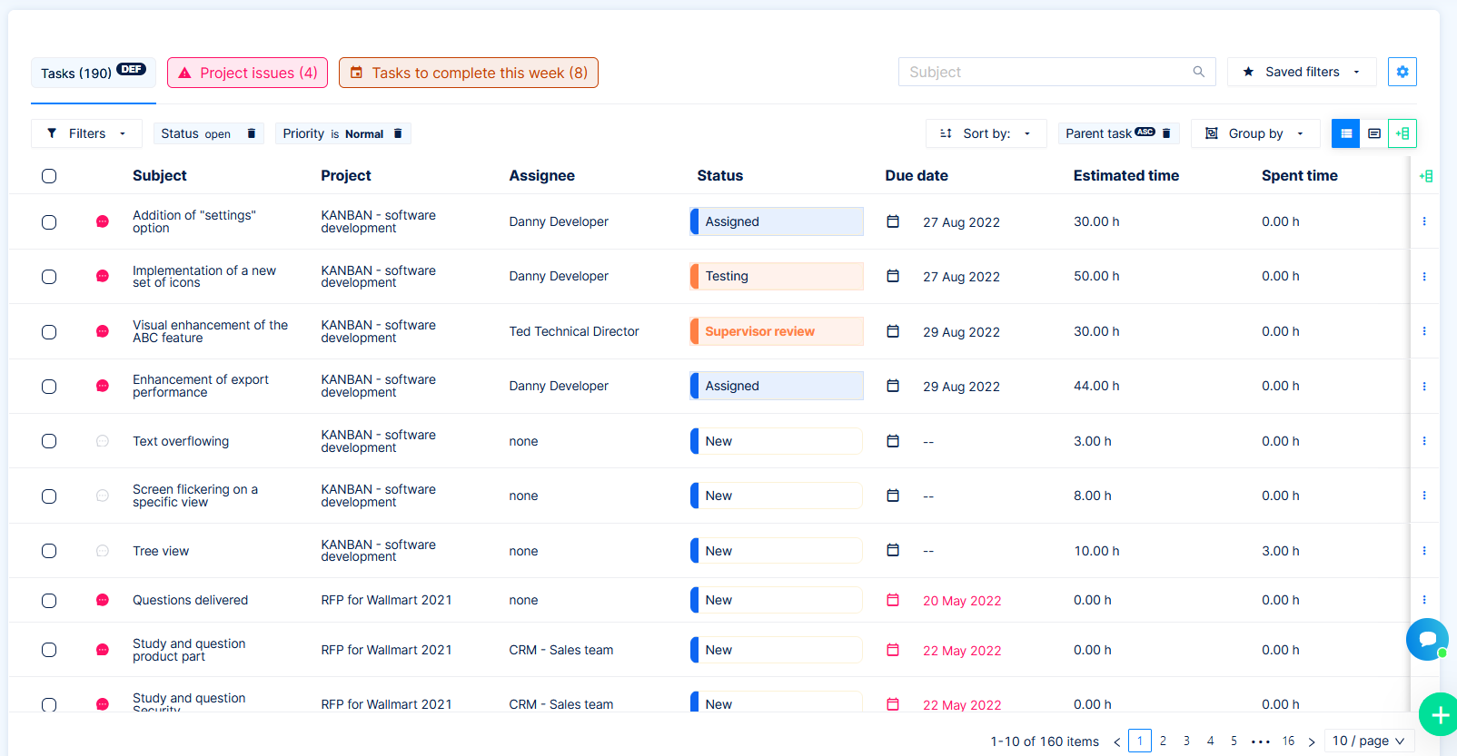Screen dimensions: 1457x756
Task: Remove the Status open filter via trash icon
Action: coord(252,133)
